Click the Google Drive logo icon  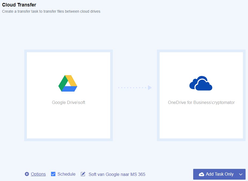tap(68, 83)
